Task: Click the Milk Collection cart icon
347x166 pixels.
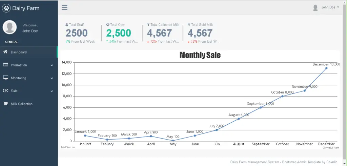Action: 5,104
